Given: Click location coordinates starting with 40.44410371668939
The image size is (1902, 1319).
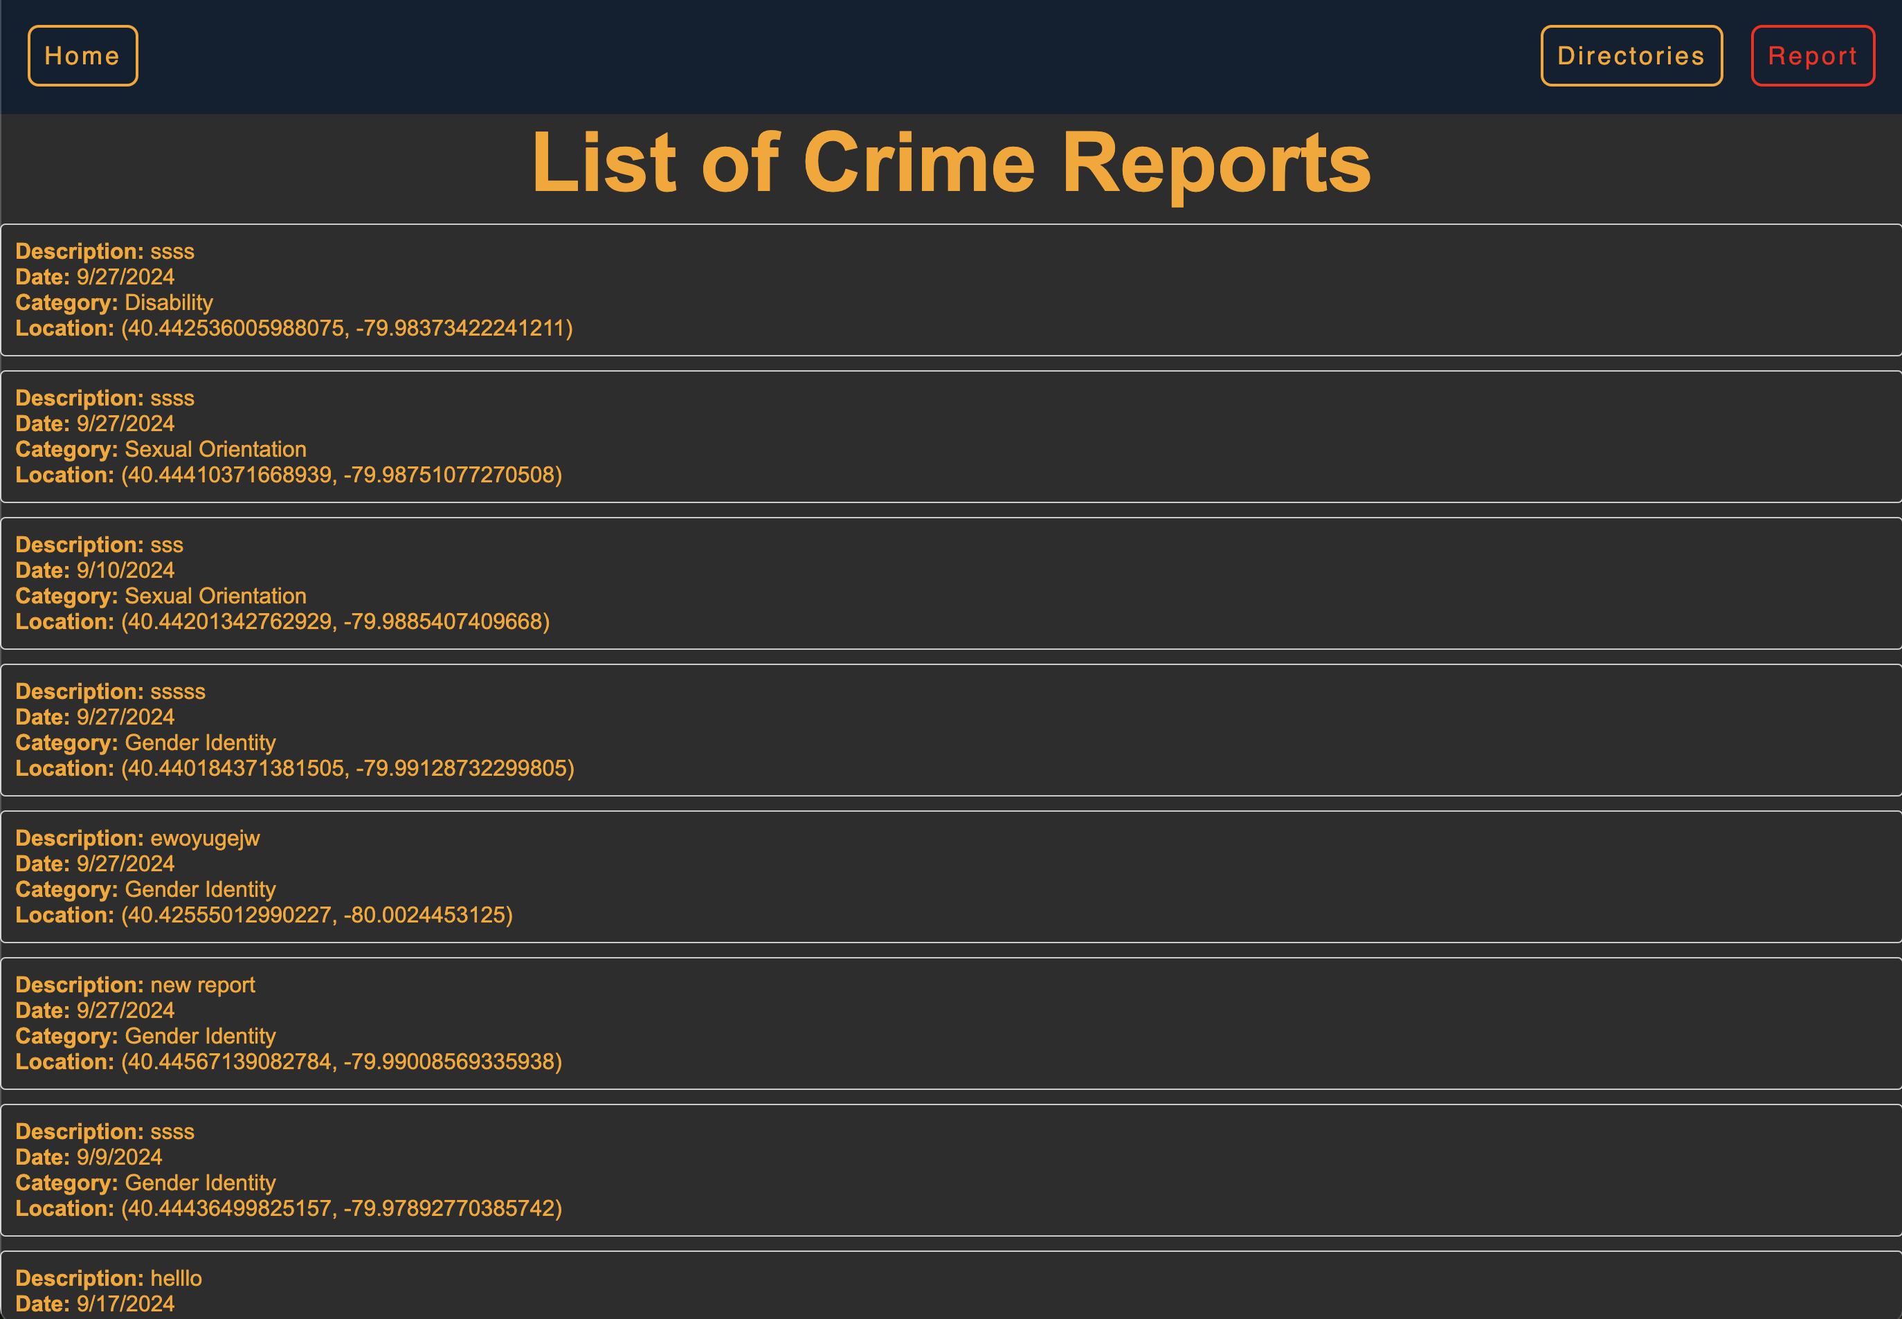Looking at the screenshot, I should (341, 475).
